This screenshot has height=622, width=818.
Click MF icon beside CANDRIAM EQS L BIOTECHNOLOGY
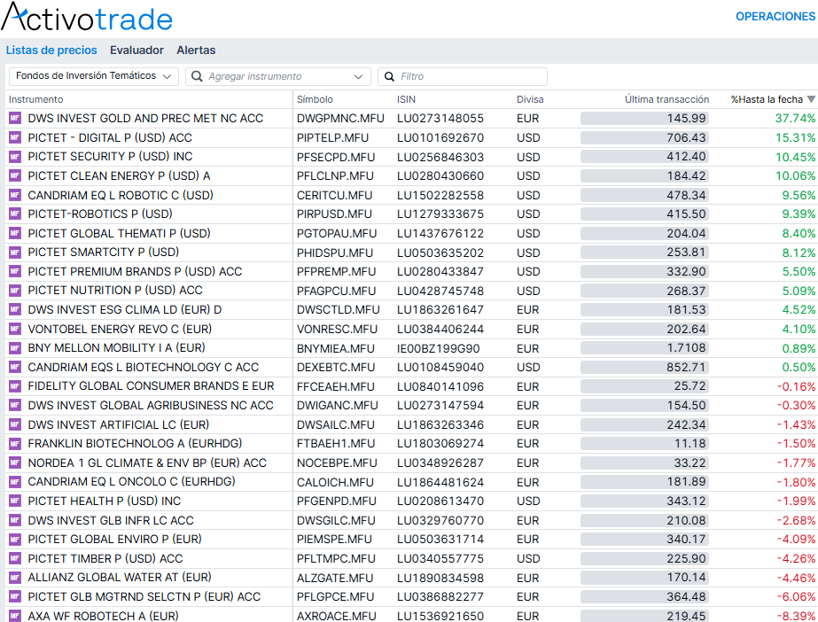[x=14, y=367]
